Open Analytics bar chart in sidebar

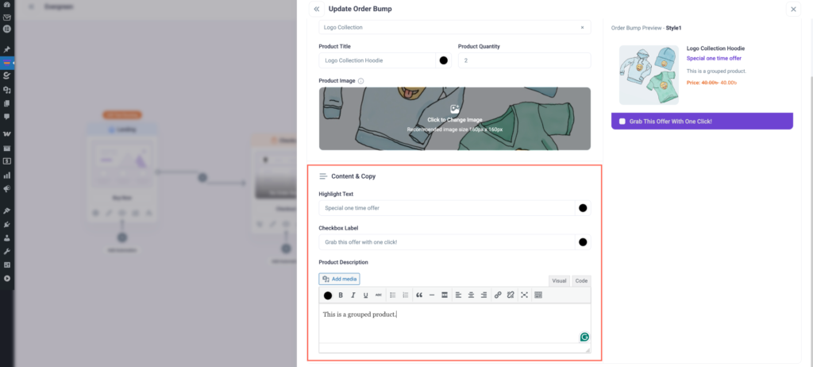click(x=7, y=175)
